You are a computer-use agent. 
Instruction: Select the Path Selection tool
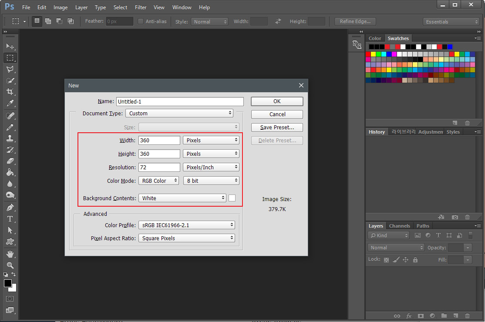coord(10,230)
